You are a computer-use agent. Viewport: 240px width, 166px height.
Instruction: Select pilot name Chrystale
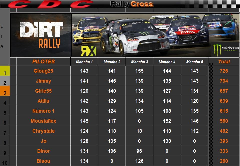pos(44,131)
